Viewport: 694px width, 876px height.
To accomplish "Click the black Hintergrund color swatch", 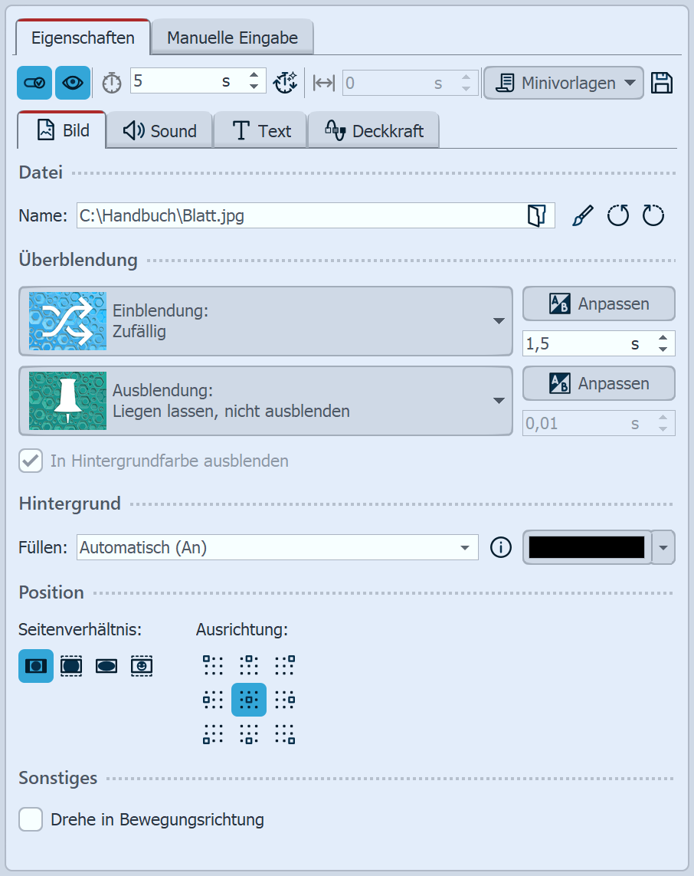I will pyautogui.click(x=586, y=547).
